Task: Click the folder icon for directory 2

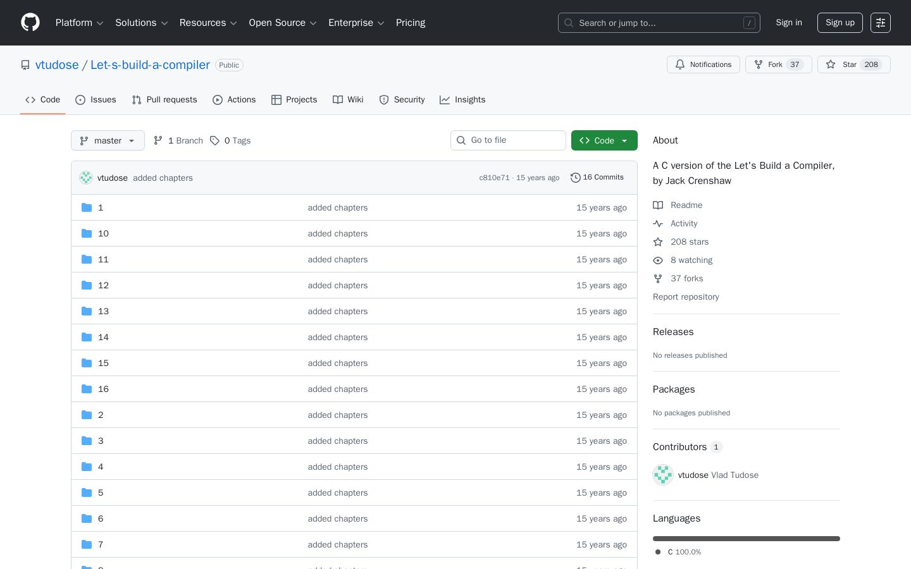Action: point(87,415)
